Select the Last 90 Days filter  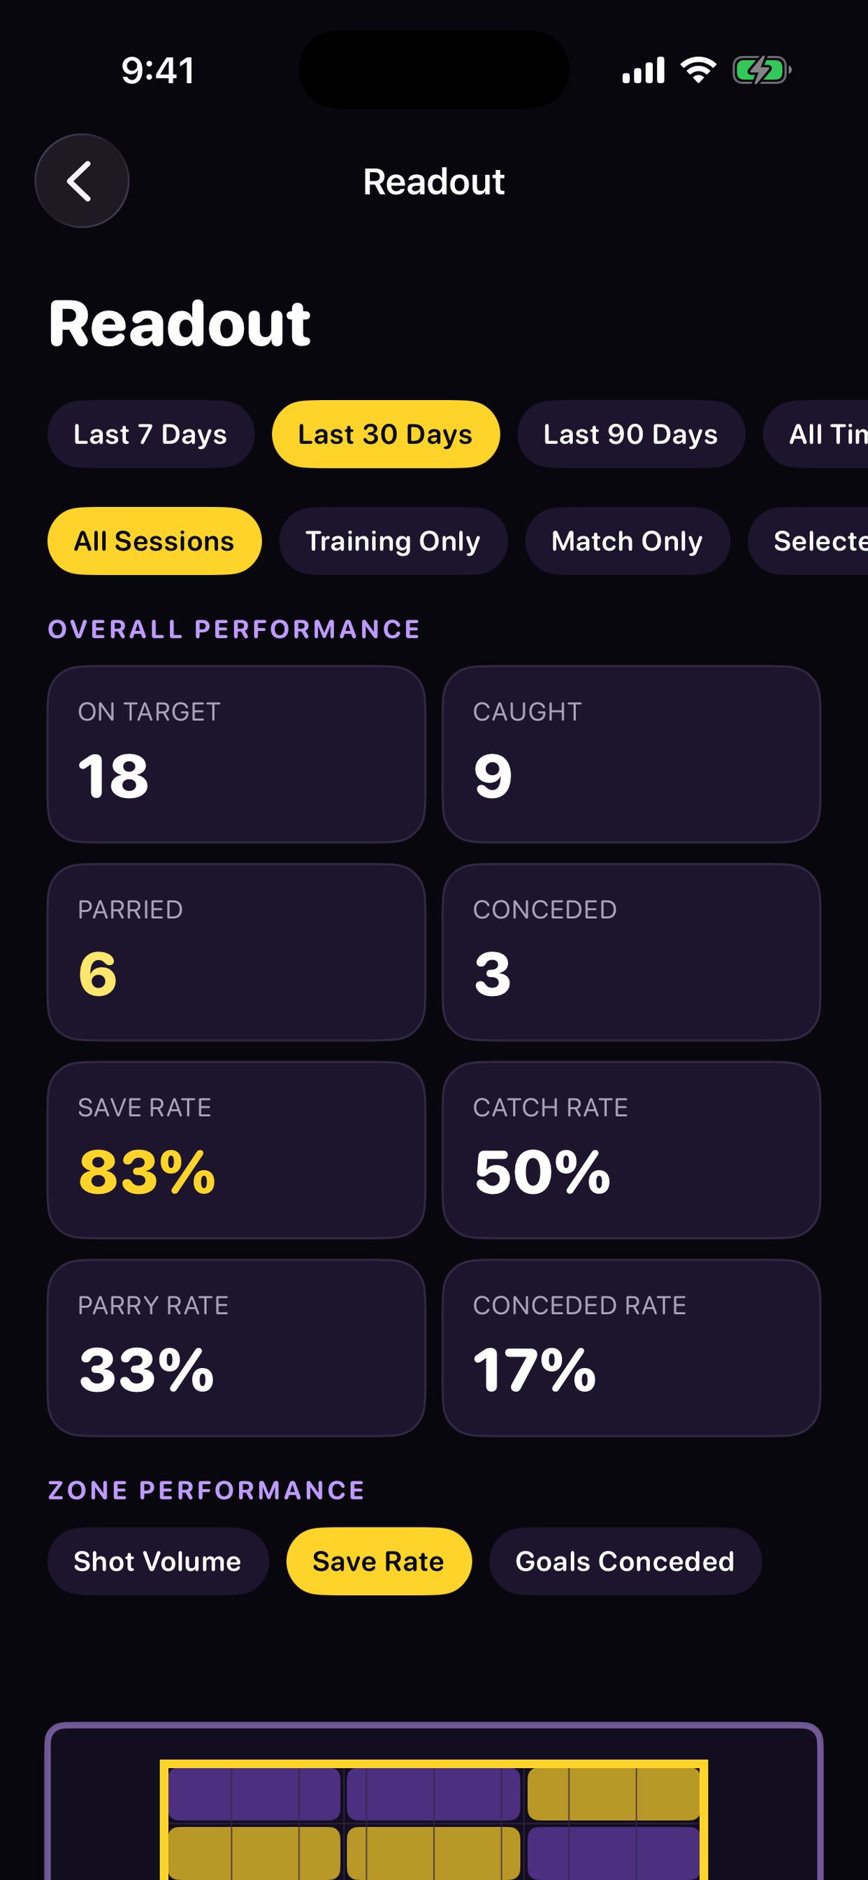pyautogui.click(x=631, y=434)
